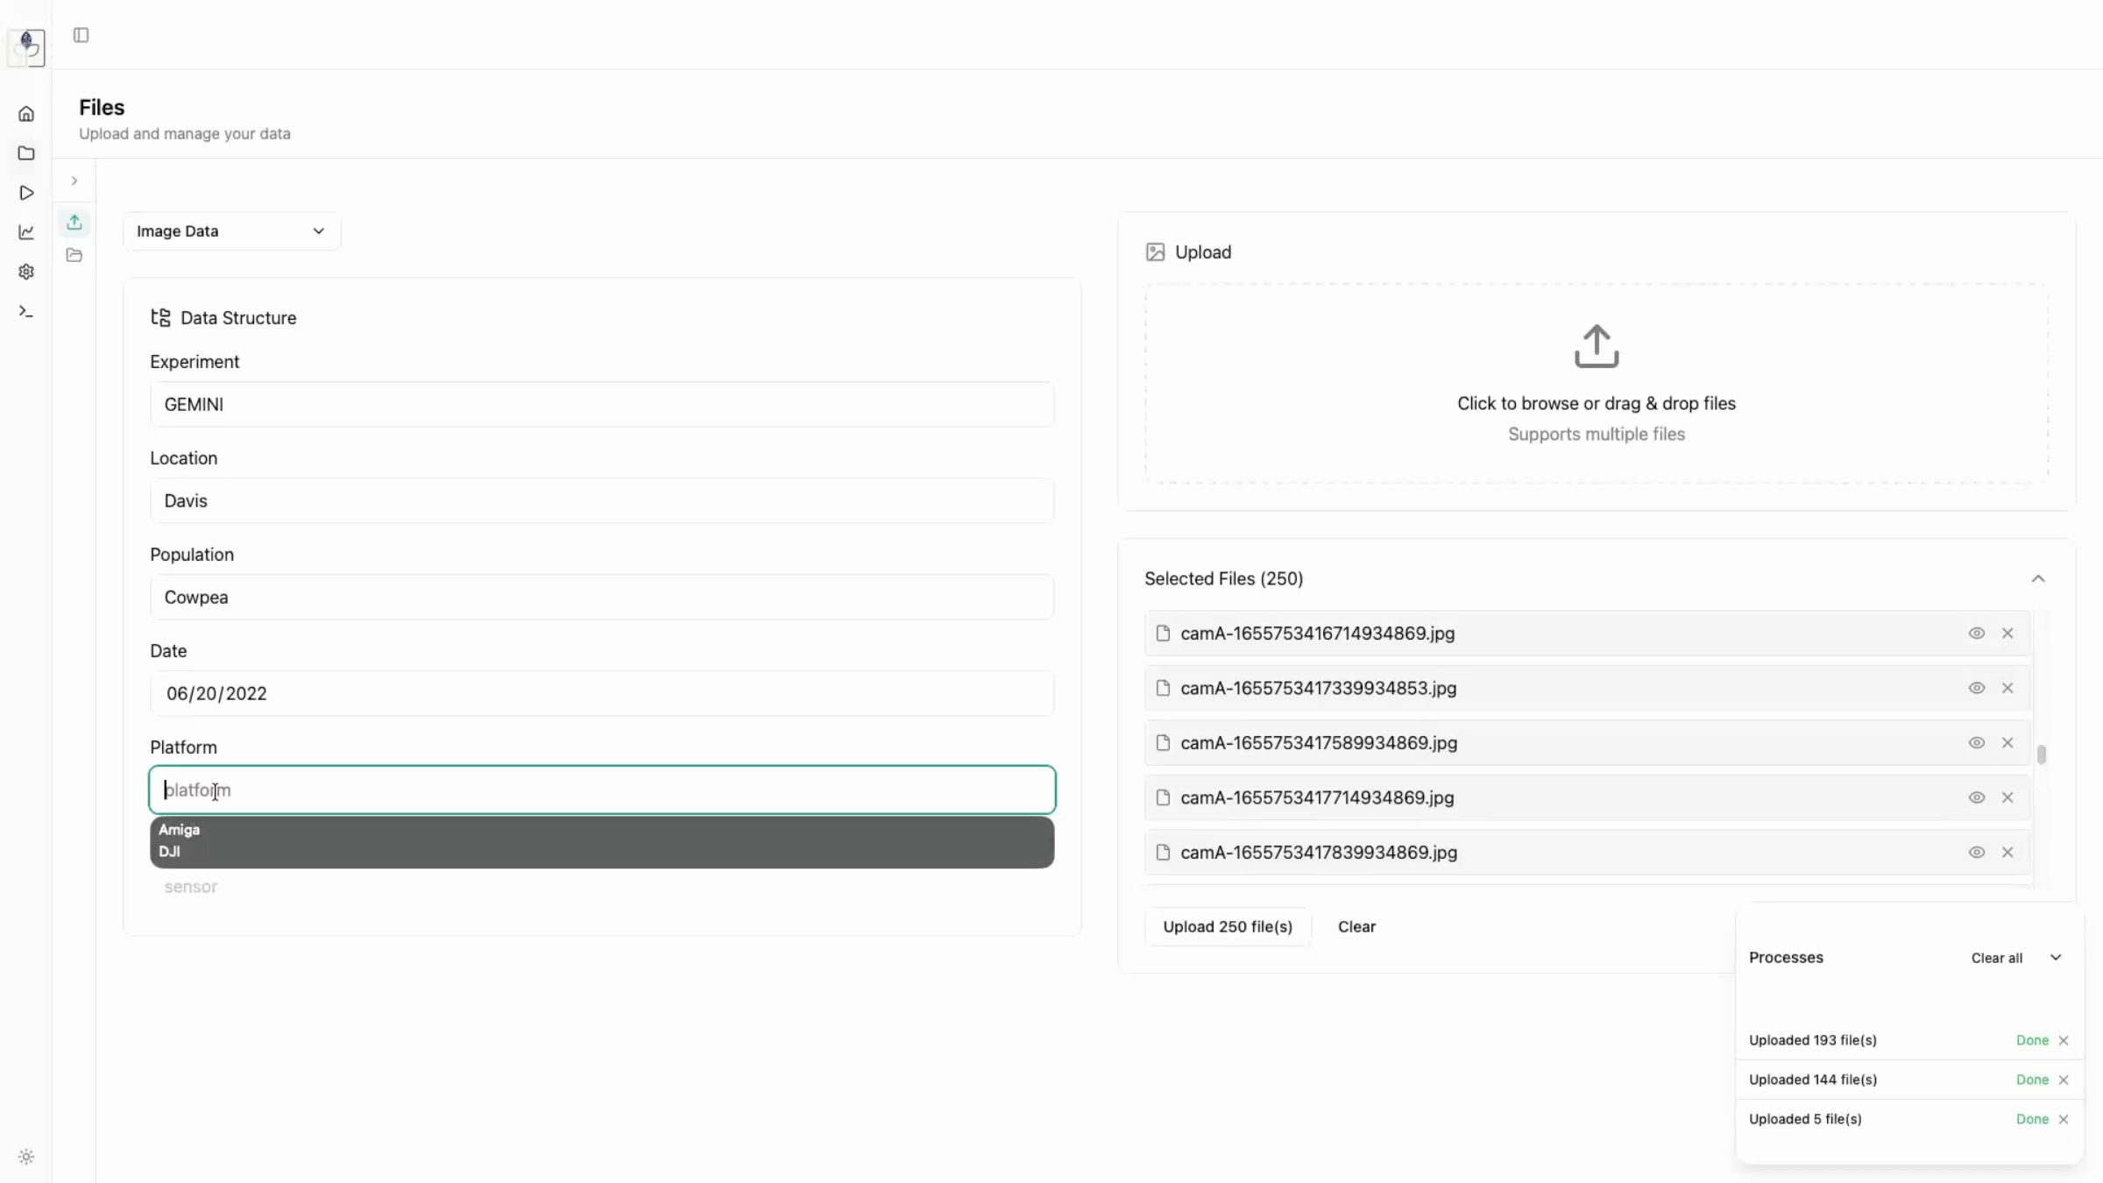This screenshot has height=1183, width=2103.
Task: Switch theme with the sun icon
Action: (26, 1157)
